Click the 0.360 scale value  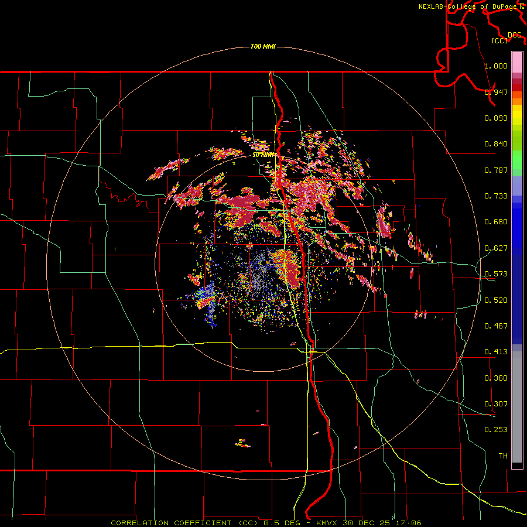coord(496,378)
